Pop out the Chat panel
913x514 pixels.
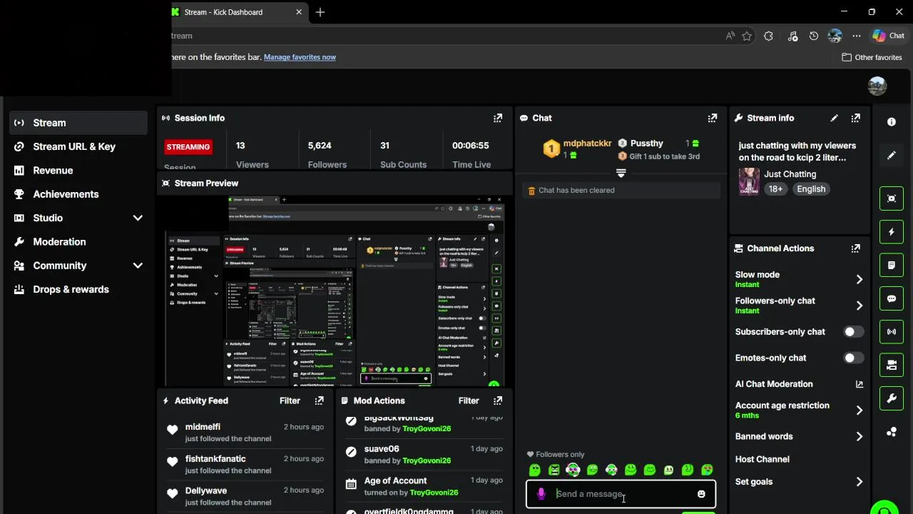pos(712,118)
